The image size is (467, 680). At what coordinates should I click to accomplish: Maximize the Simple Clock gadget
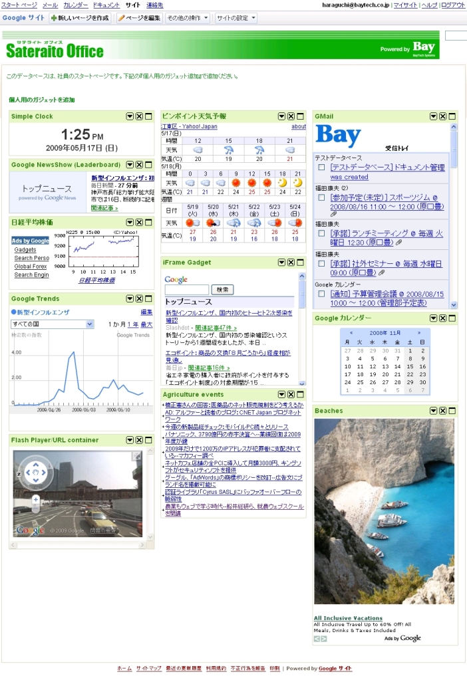point(148,116)
